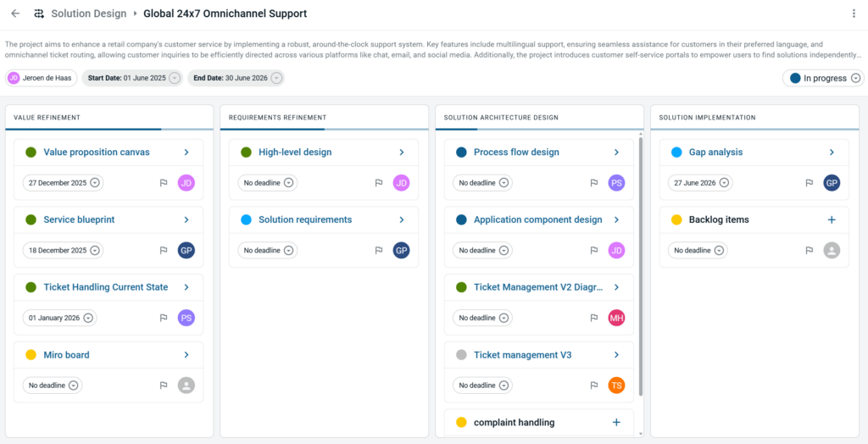Click grey status dot on Ticket management V3
This screenshot has width=868, height=444.
click(461, 355)
